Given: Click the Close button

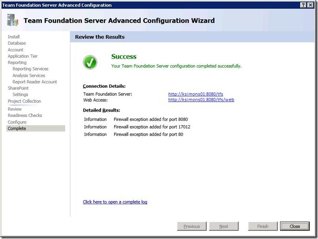Looking at the screenshot, I should tap(295, 226).
